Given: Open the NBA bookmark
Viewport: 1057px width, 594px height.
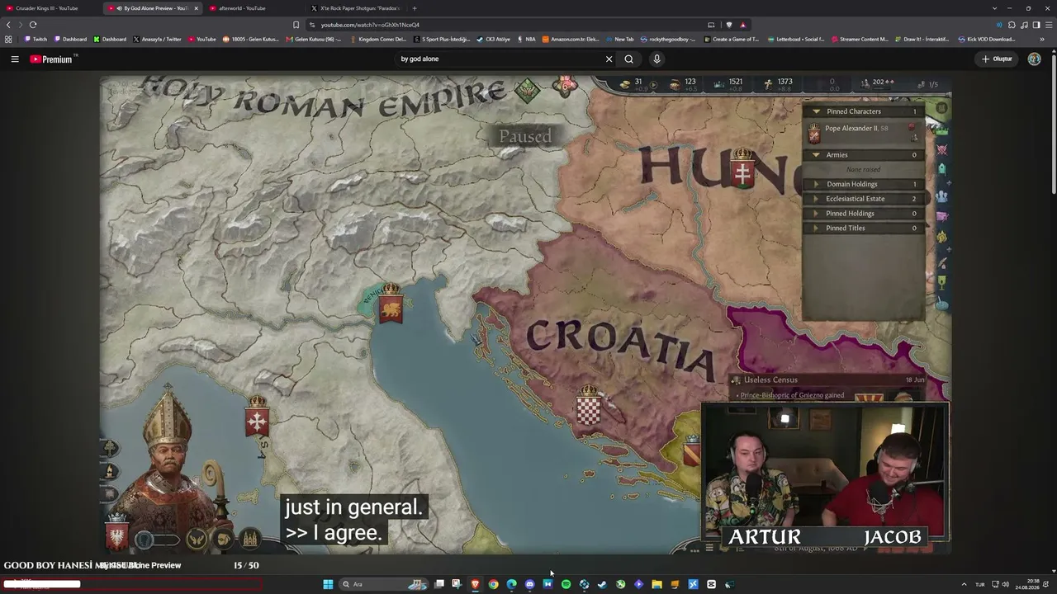Looking at the screenshot, I should pos(526,40).
